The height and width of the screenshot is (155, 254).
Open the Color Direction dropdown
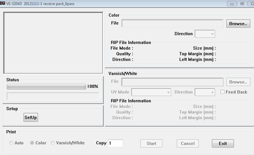tap(205, 34)
